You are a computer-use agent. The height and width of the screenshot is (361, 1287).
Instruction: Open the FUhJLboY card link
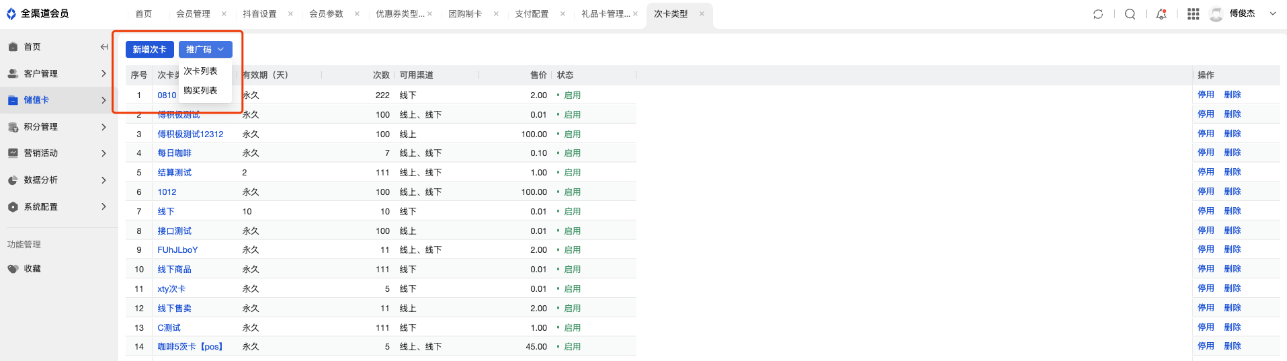click(x=177, y=250)
